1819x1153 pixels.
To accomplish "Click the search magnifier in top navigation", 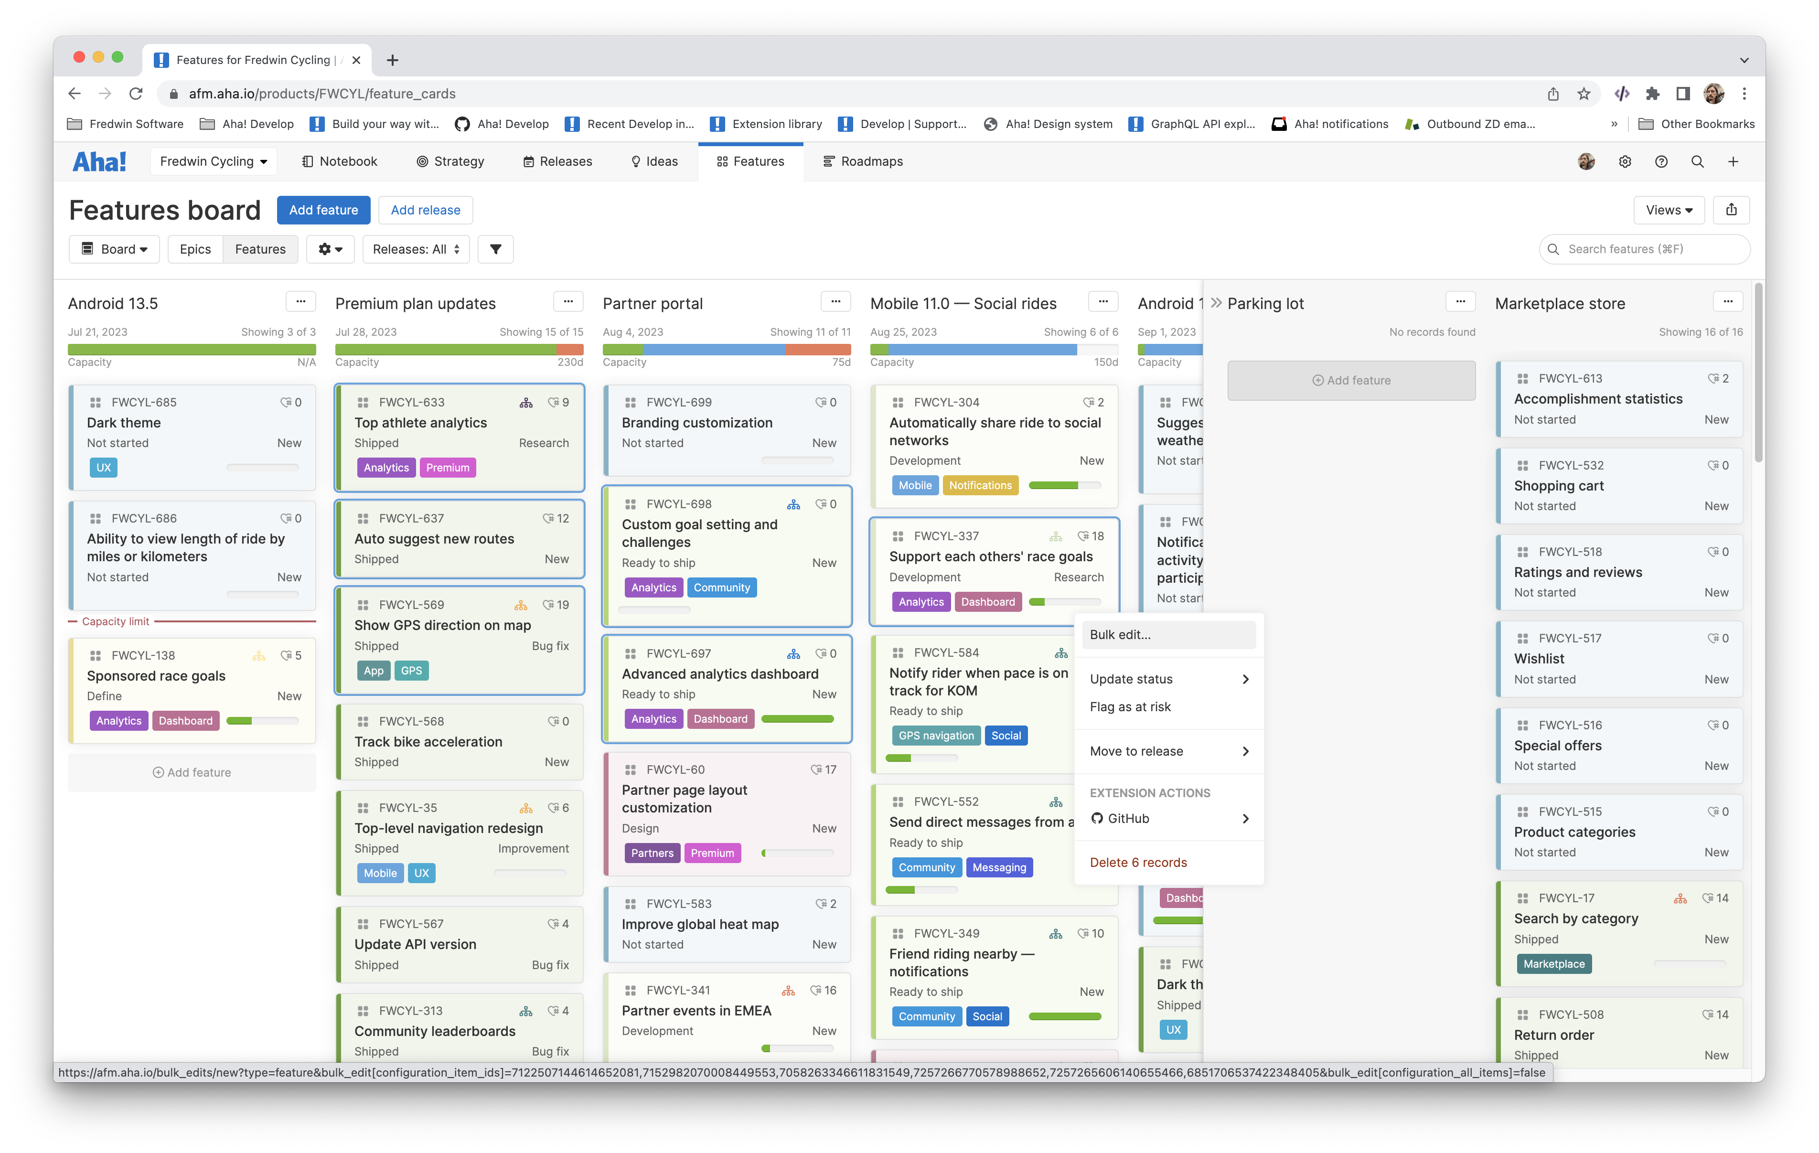I will pos(1697,161).
